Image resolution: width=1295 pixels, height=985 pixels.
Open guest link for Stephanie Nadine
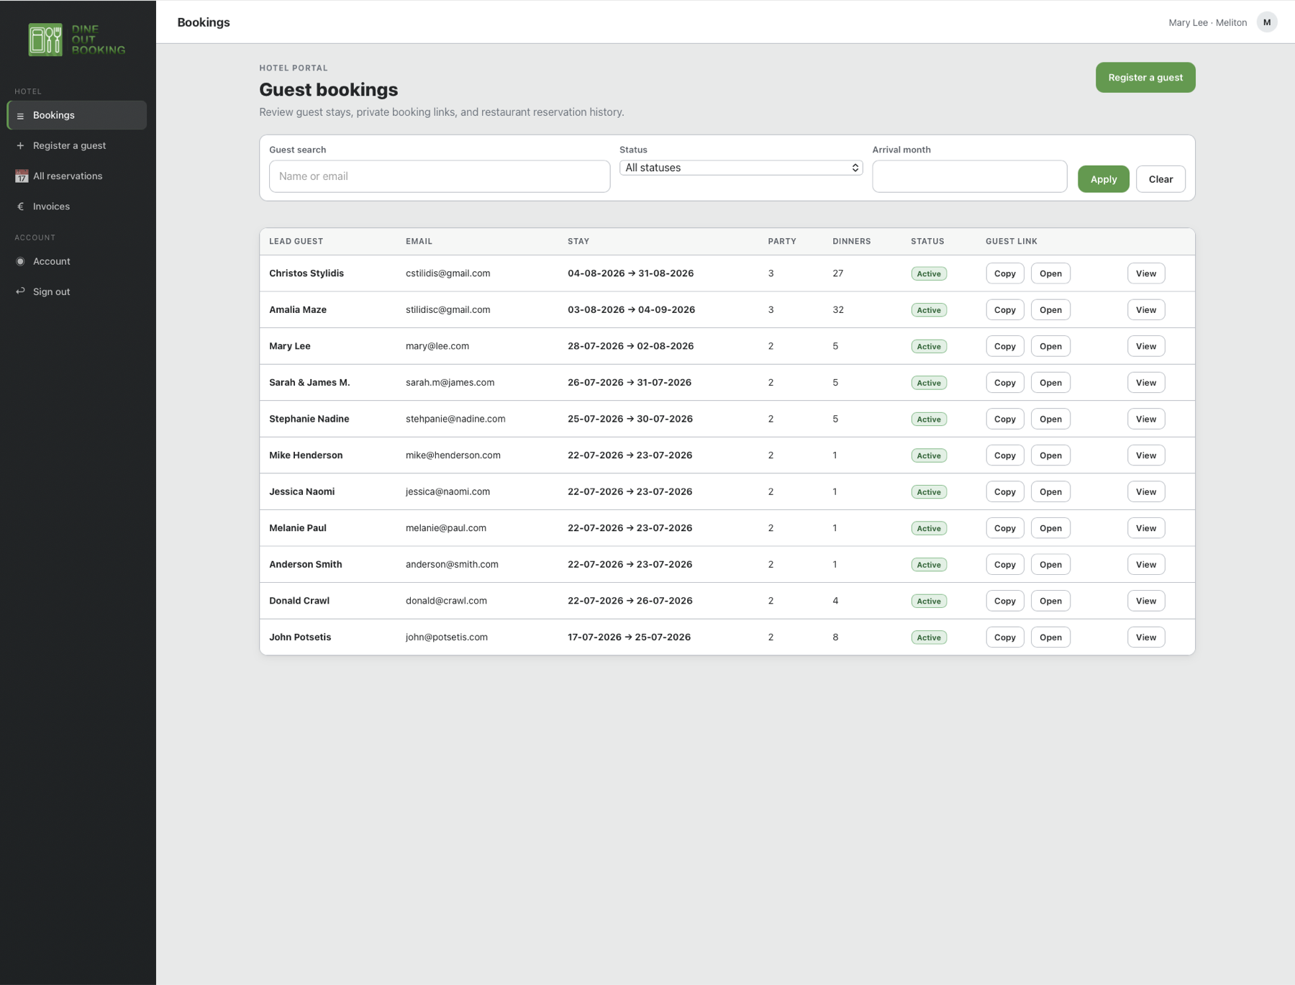tap(1050, 419)
